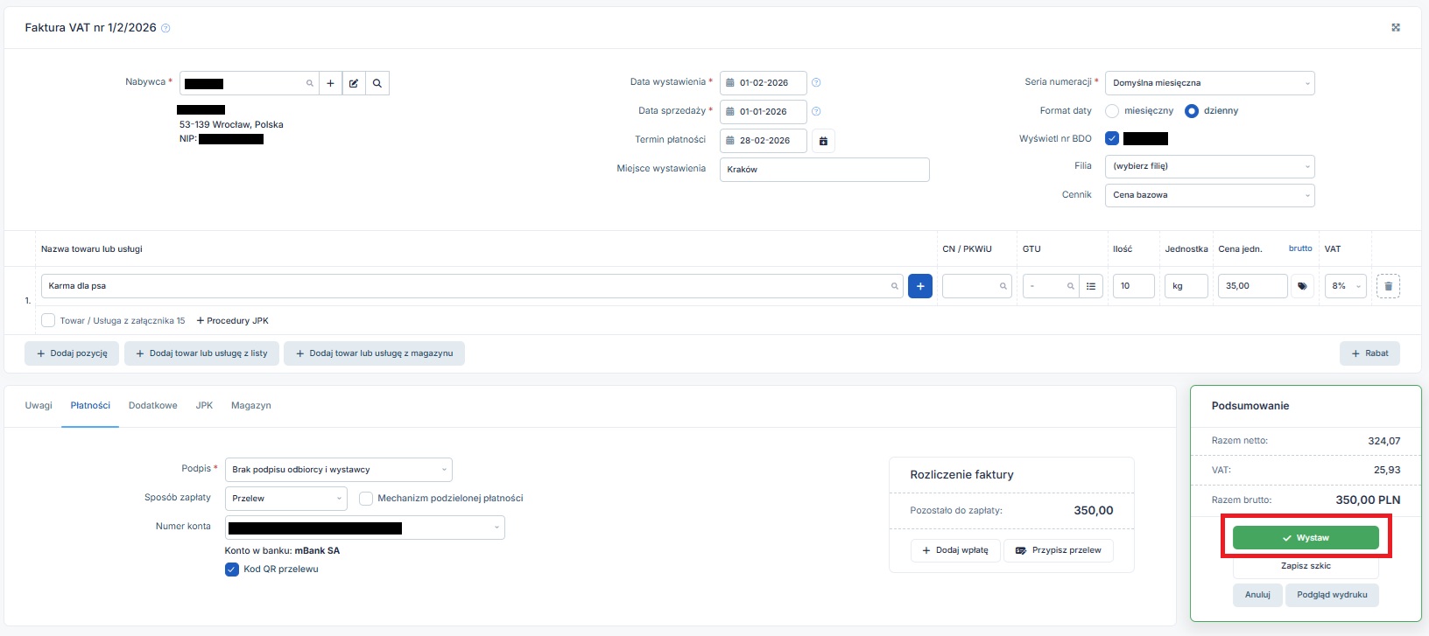Select the "miesięczny" date format radio
Image resolution: width=1429 pixels, height=636 pixels.
coord(1112,111)
